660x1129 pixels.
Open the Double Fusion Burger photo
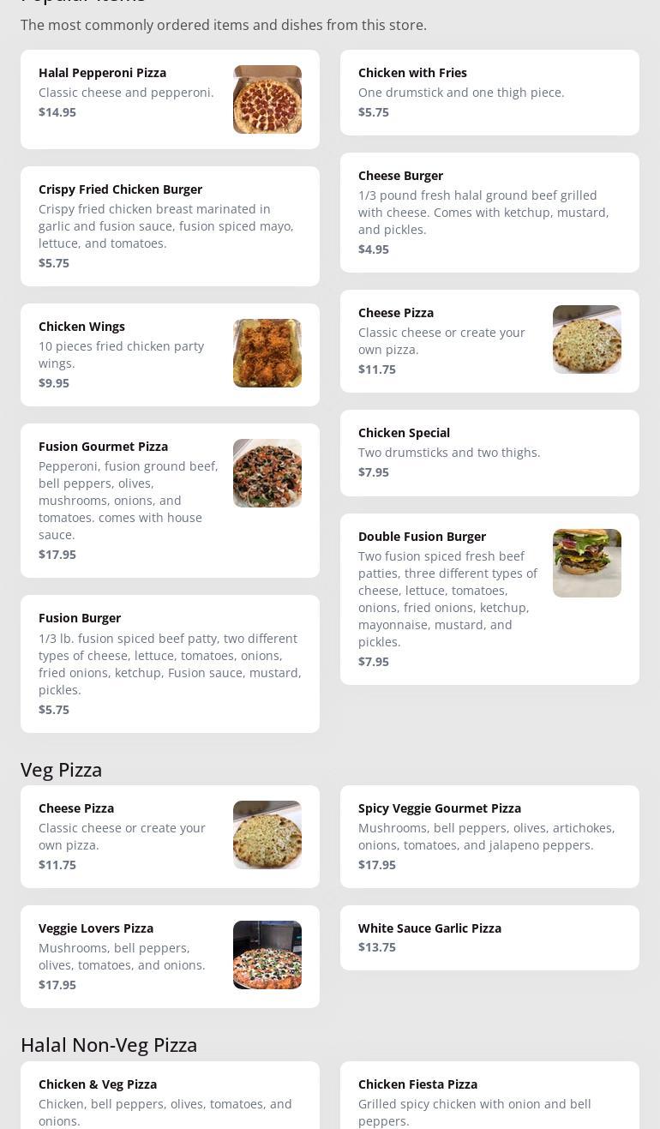point(587,563)
